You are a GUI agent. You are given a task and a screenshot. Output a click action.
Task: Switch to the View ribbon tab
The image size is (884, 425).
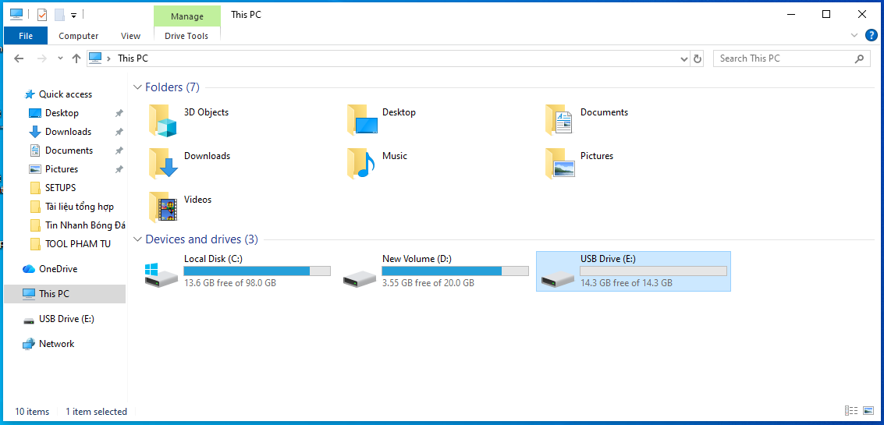pos(130,36)
